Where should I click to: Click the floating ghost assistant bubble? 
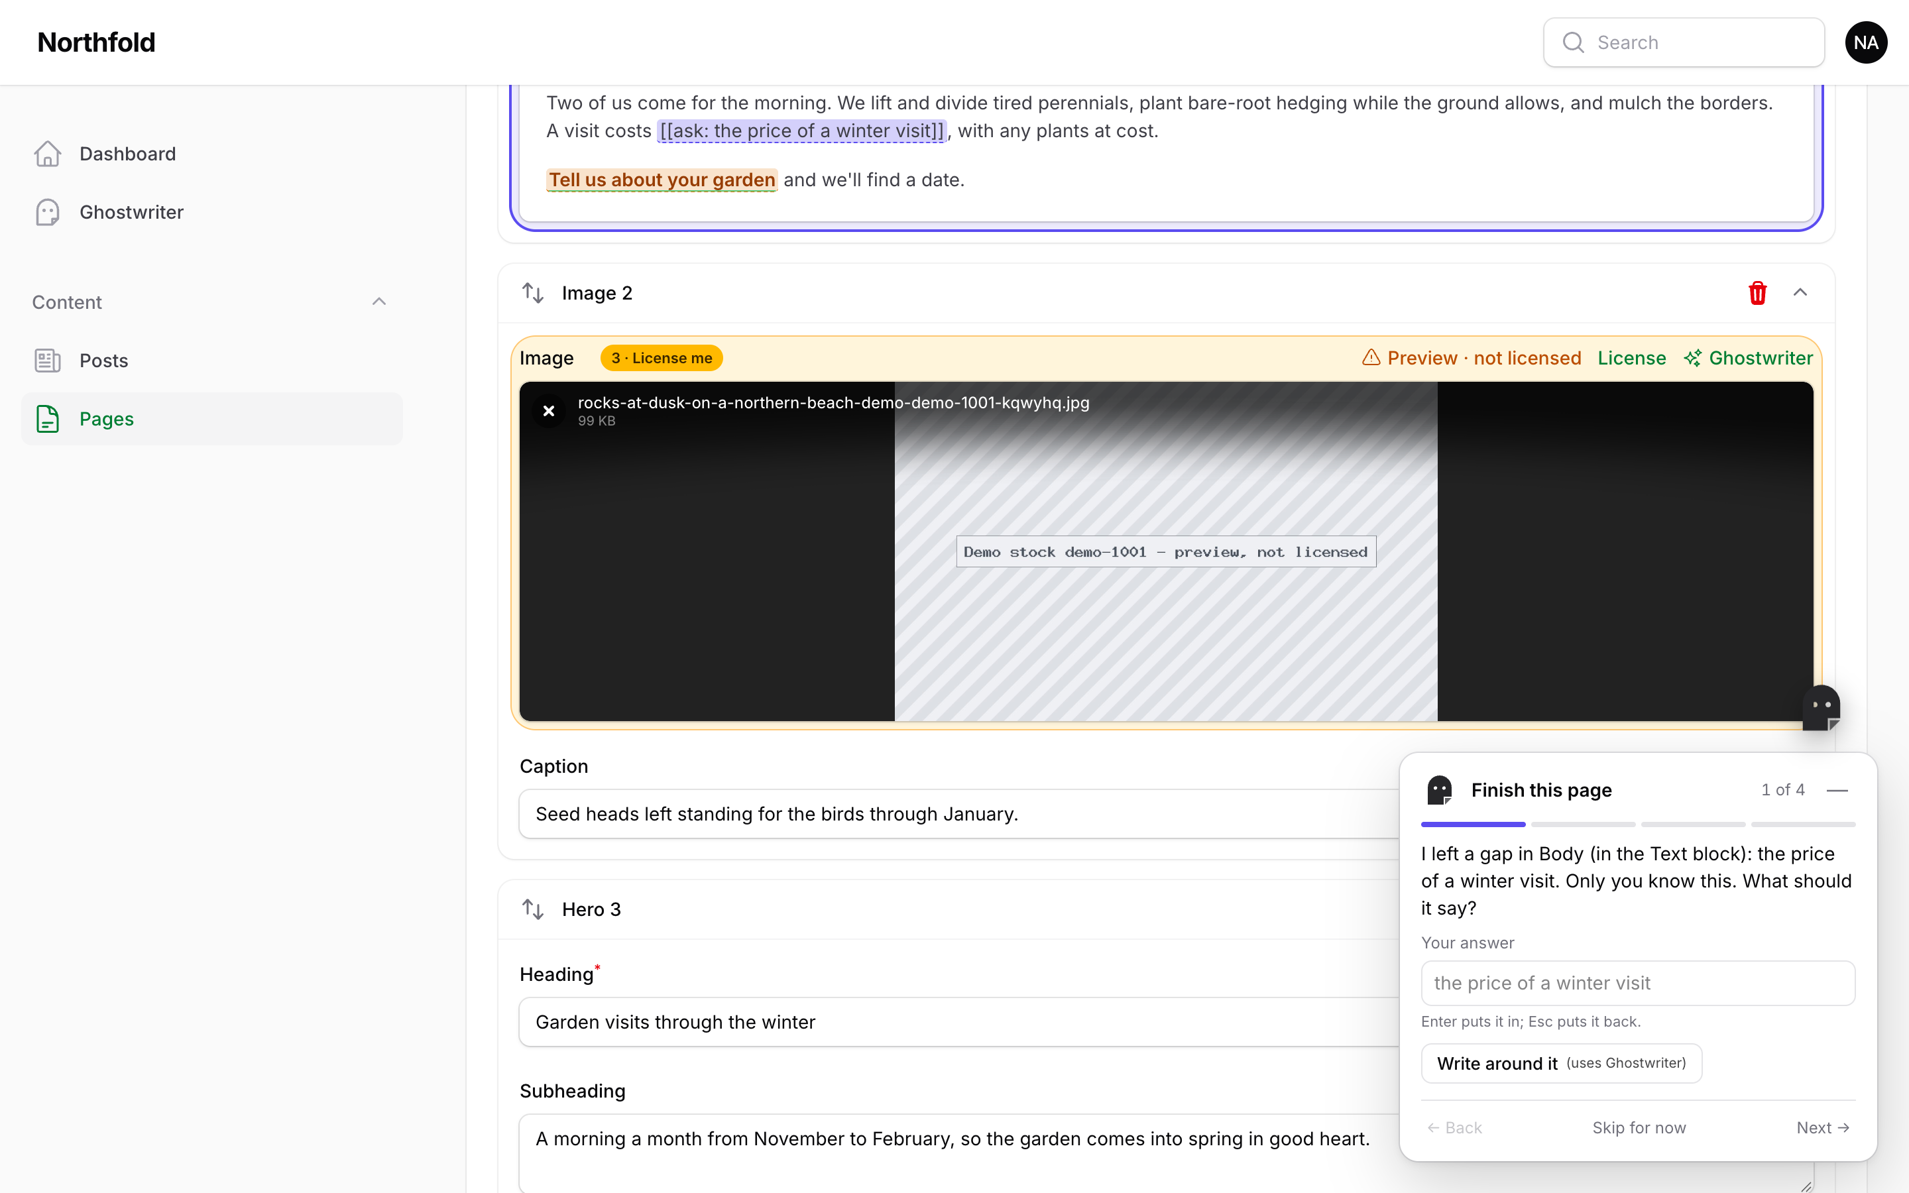point(1821,708)
